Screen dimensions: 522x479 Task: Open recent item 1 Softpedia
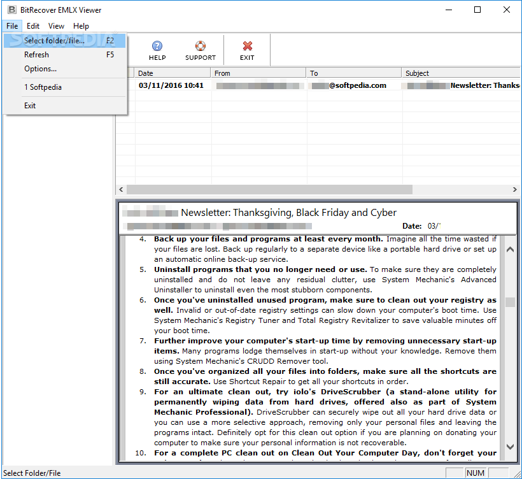(x=64, y=87)
